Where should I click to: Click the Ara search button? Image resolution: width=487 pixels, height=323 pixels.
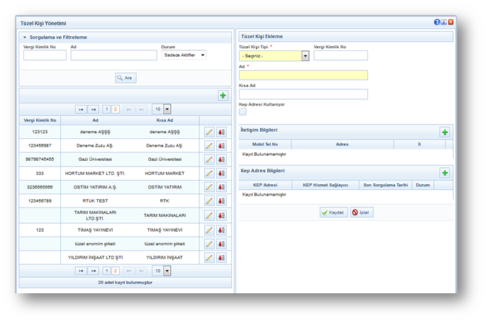tap(125, 78)
